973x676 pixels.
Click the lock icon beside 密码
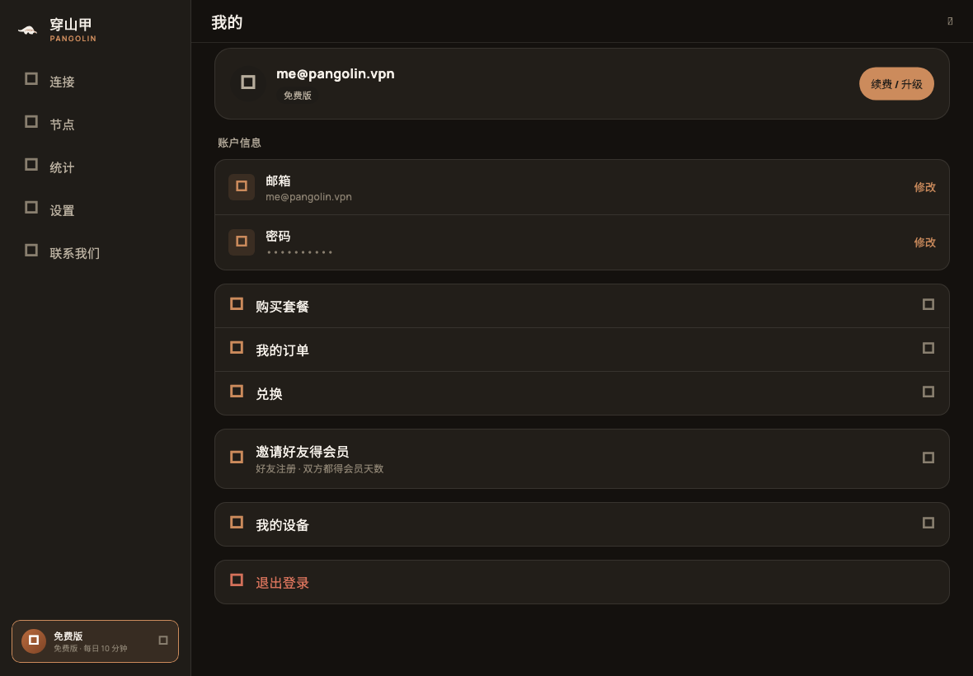point(242,242)
